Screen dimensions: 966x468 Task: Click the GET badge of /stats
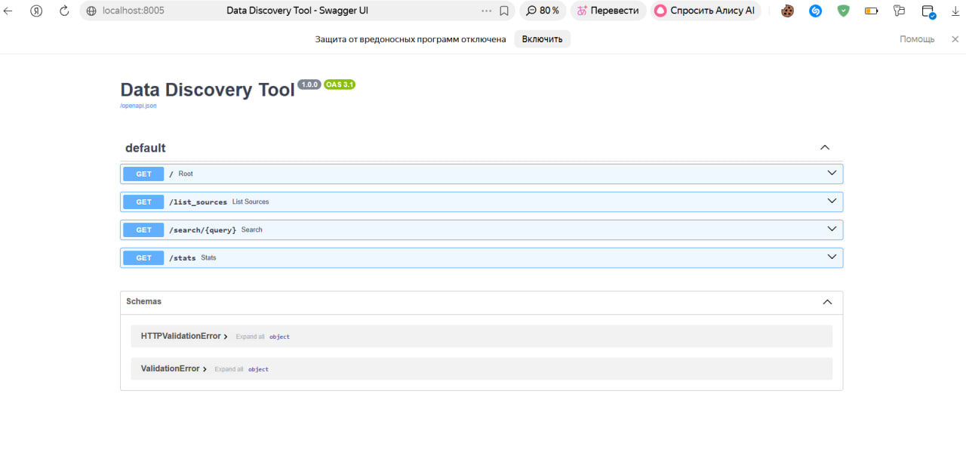click(143, 258)
